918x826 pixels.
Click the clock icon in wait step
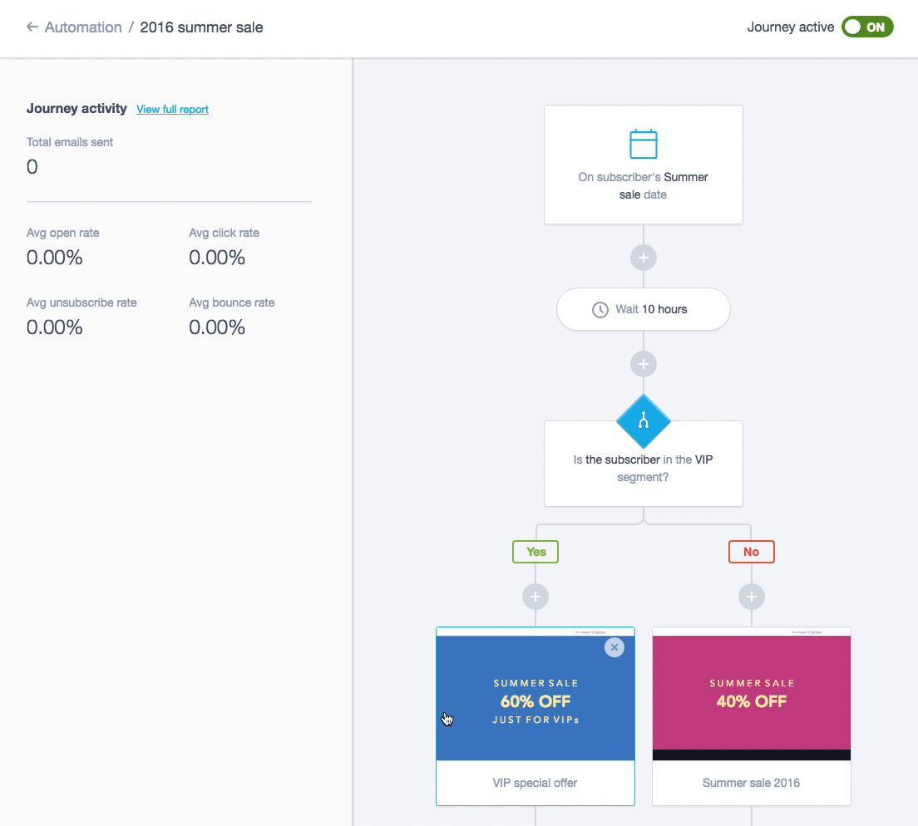pos(600,309)
